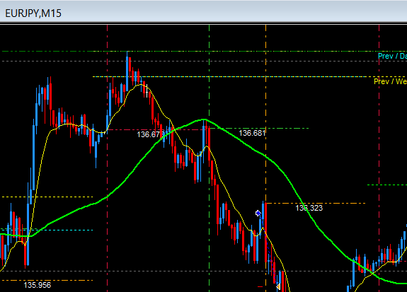The image size is (407, 292).
Task: Click the yellow Prev / We label
Action: click(390, 81)
